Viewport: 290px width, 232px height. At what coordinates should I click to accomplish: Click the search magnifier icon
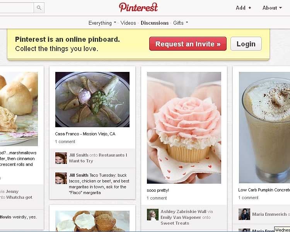click(39, 8)
